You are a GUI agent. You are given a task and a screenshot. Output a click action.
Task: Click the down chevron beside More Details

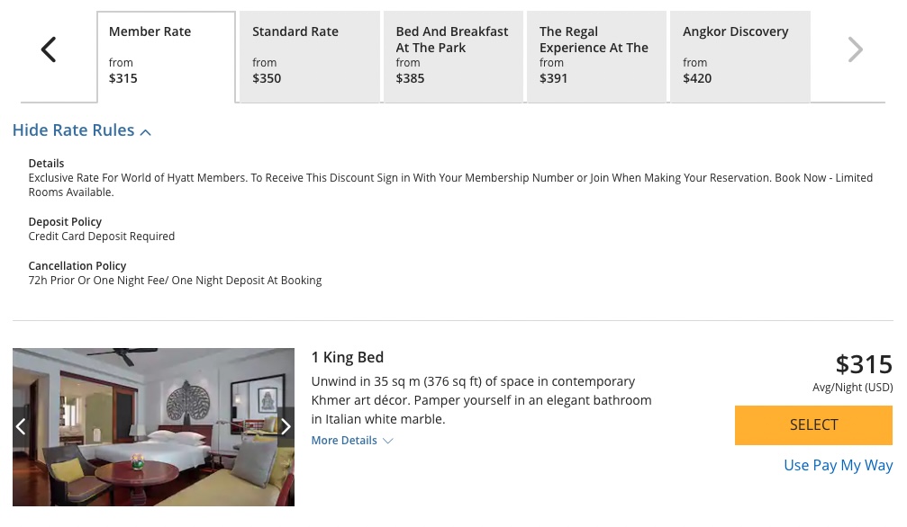[x=388, y=441]
